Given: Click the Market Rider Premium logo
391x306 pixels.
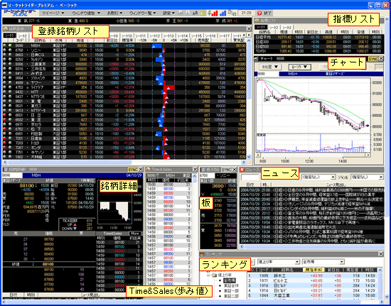Looking at the screenshot, I should click(x=19, y=13).
